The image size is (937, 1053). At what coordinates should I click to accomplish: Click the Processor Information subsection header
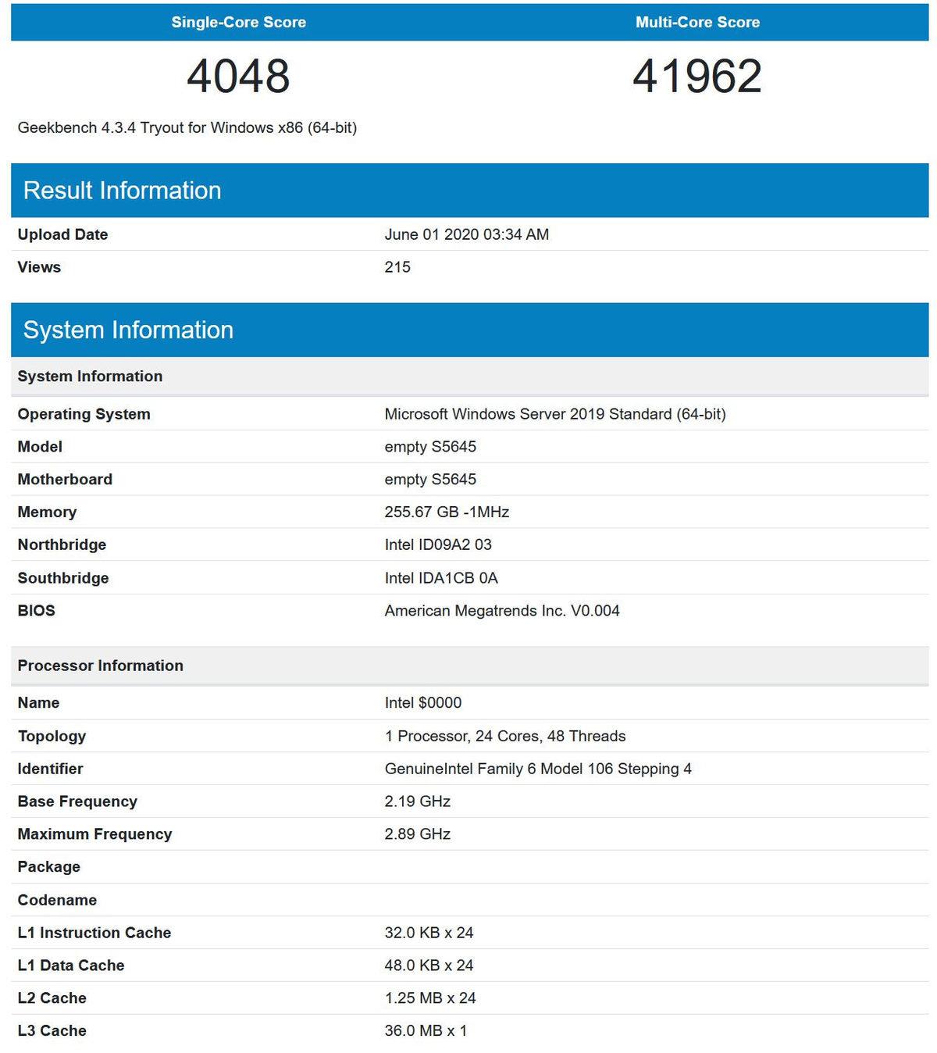pos(100,666)
